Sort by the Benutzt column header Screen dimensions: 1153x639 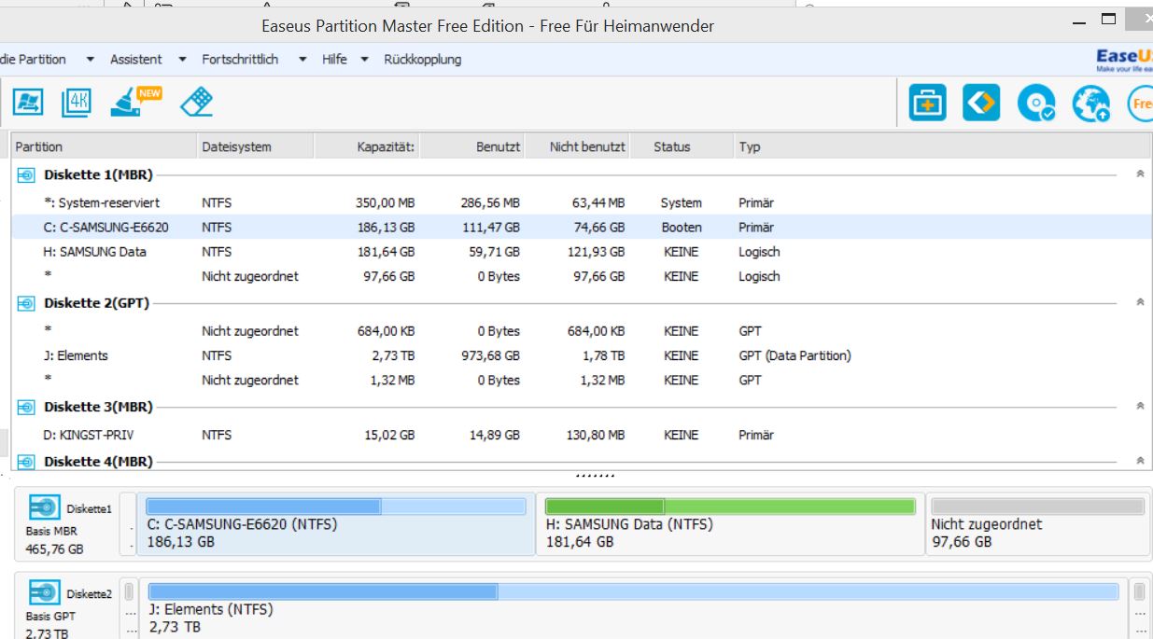[x=471, y=146]
